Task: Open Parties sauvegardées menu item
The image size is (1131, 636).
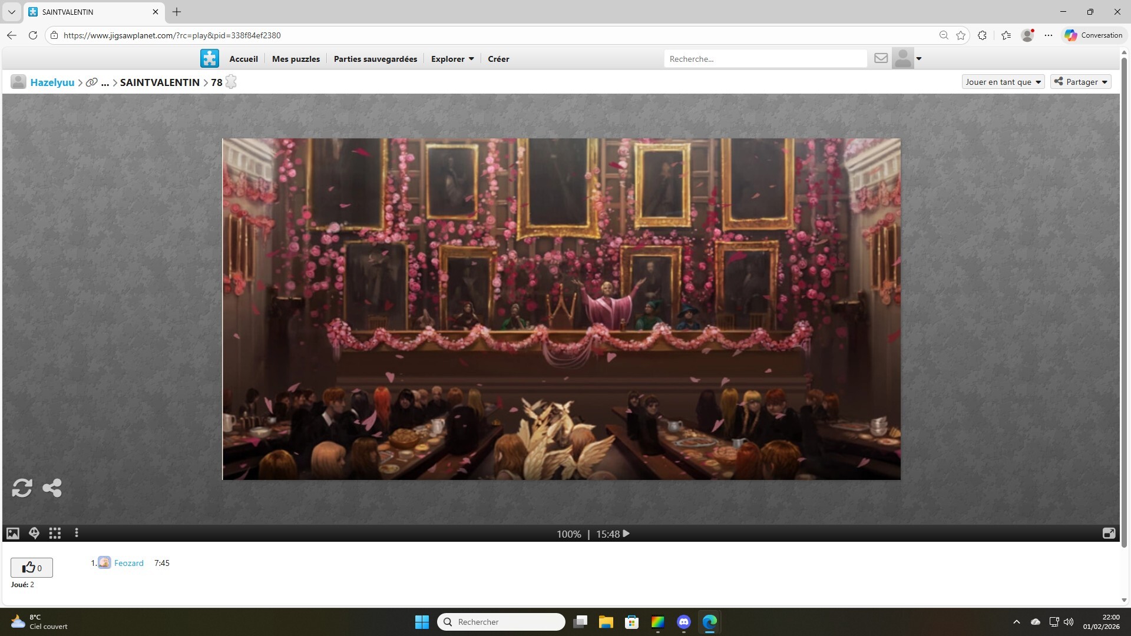Action: (375, 59)
